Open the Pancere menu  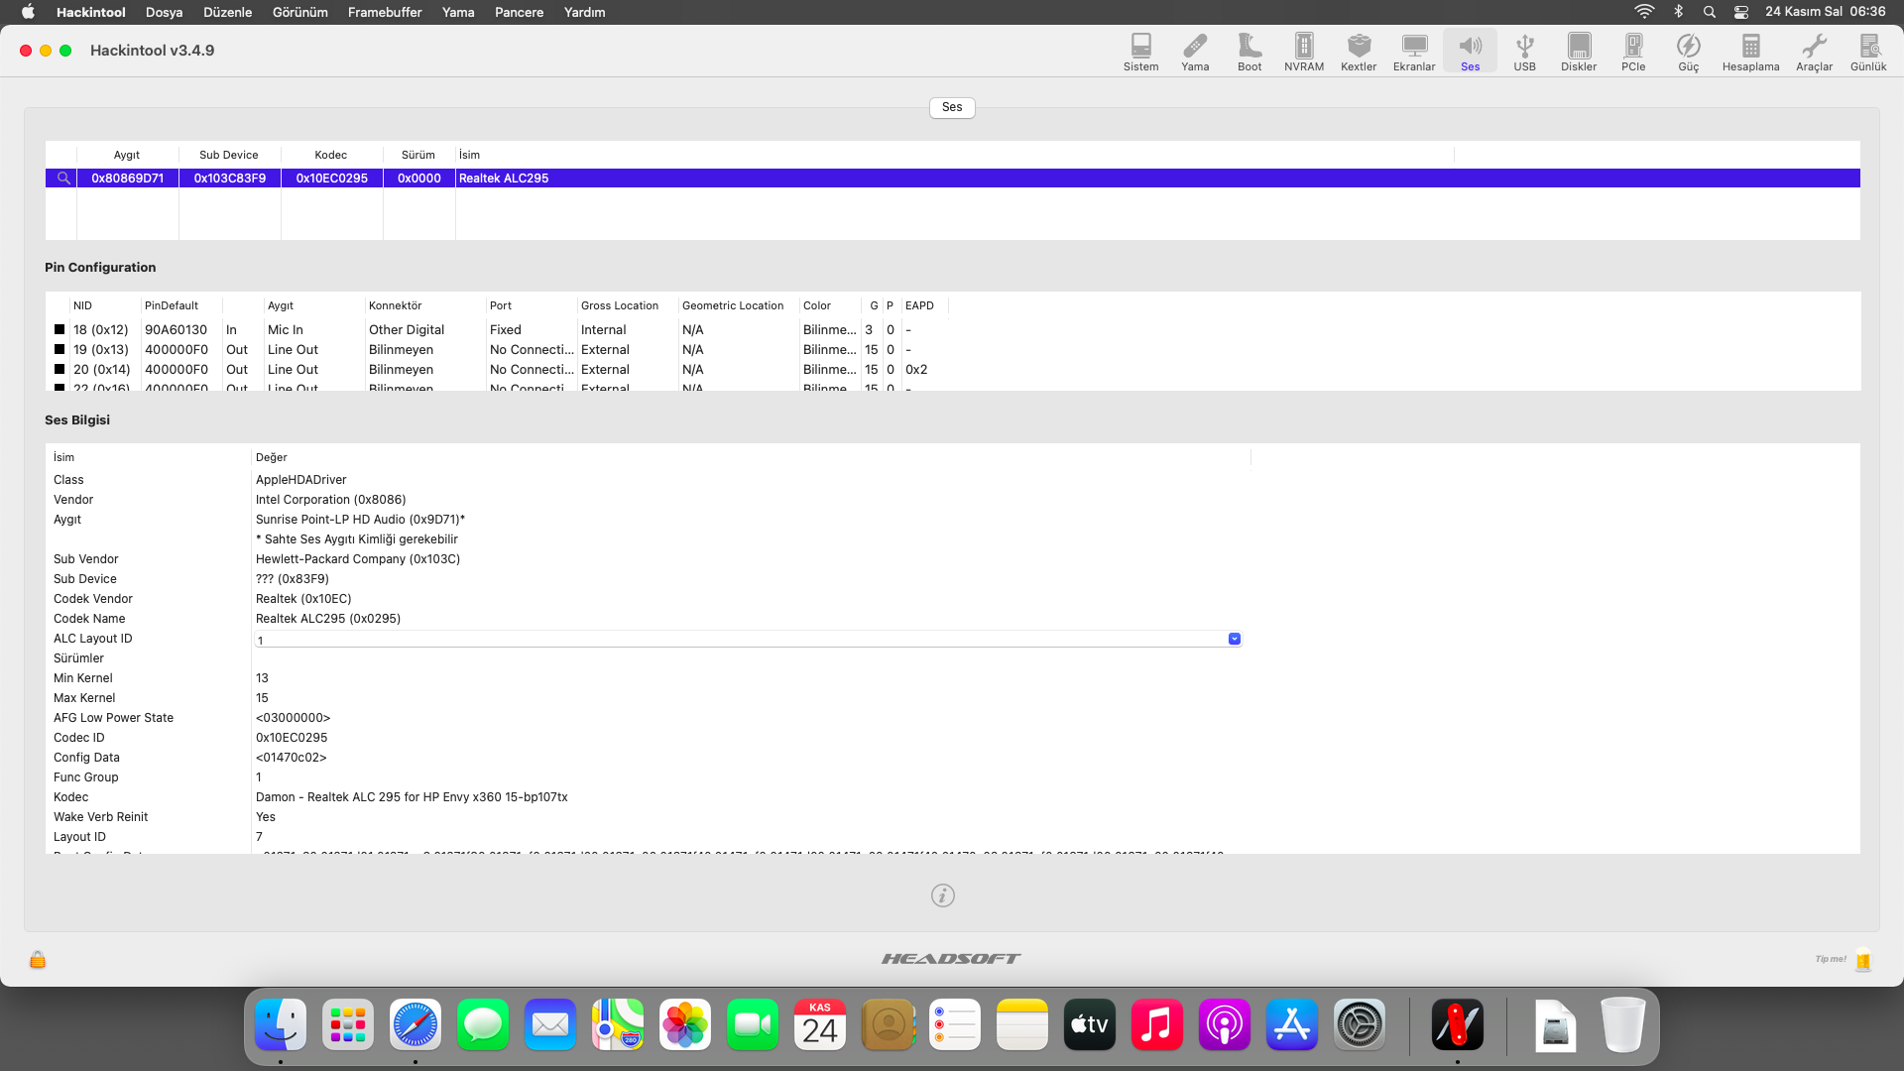click(519, 12)
